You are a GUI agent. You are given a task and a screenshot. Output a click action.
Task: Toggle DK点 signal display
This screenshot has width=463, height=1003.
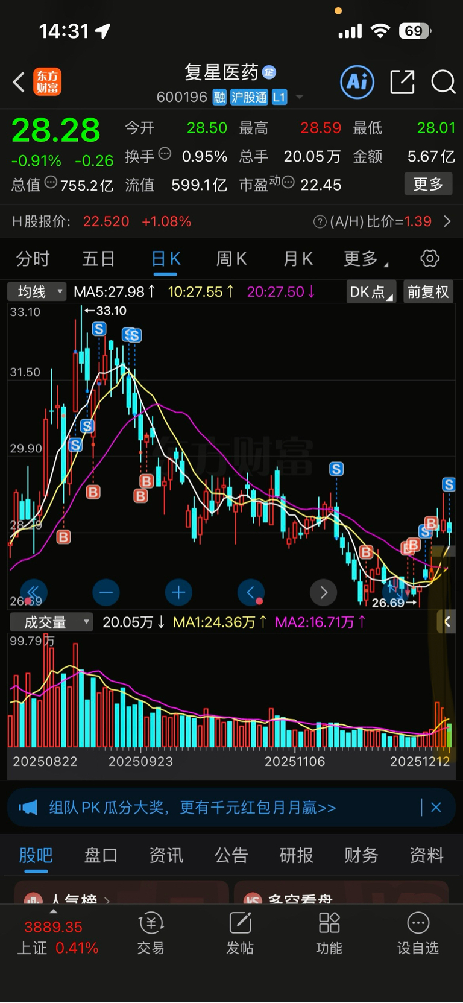pos(371,292)
